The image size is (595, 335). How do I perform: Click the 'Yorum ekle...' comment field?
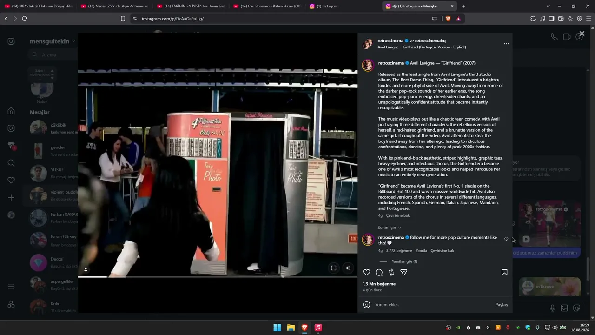coord(432,305)
